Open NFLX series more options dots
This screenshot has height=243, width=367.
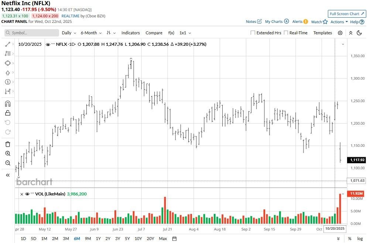[53, 44]
